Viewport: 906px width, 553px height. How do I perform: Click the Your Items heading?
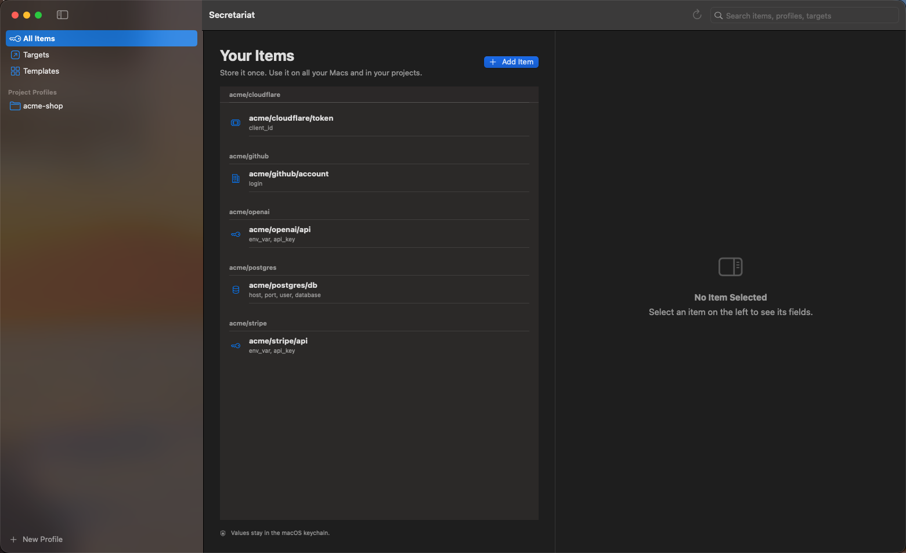point(257,56)
